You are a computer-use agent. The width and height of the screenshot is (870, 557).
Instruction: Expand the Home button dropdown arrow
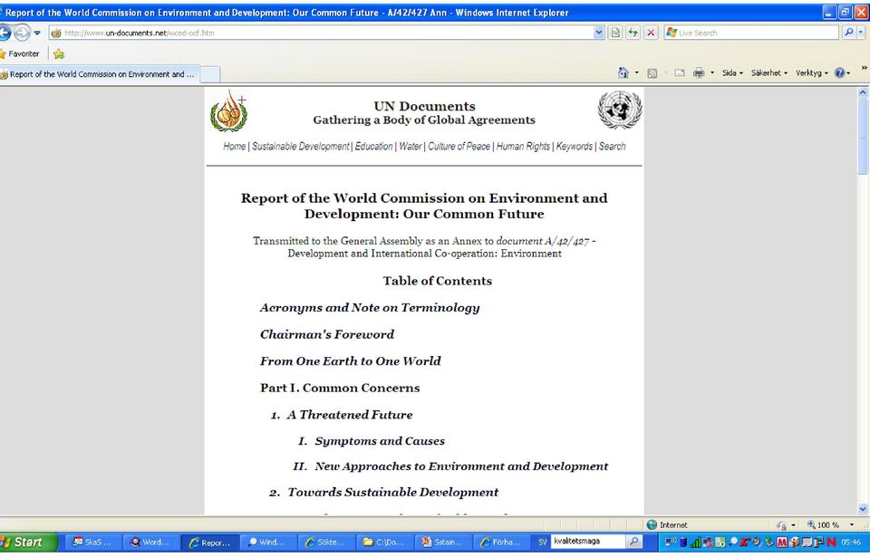coord(636,72)
